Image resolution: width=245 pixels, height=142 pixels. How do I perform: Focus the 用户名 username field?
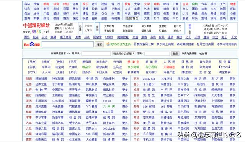[96, 54]
